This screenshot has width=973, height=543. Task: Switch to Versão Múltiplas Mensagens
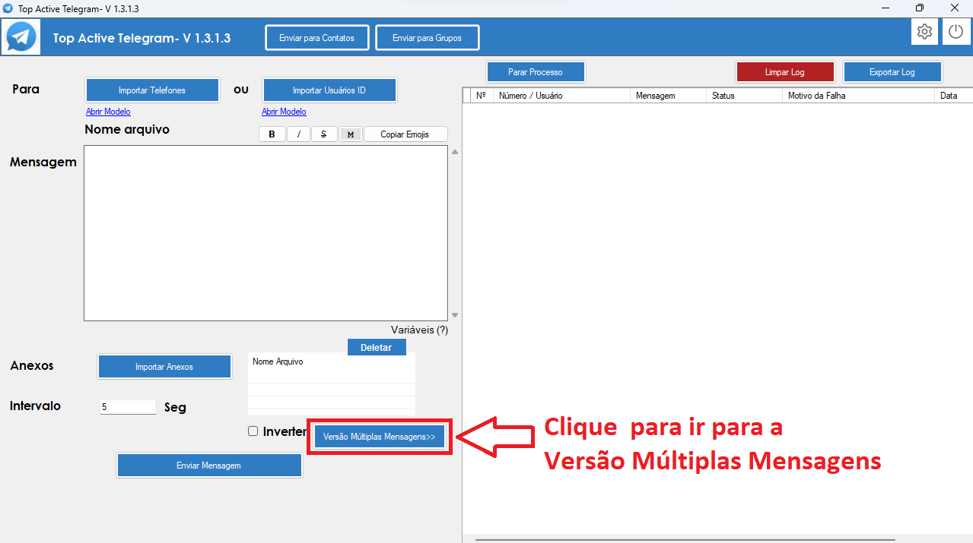click(379, 437)
